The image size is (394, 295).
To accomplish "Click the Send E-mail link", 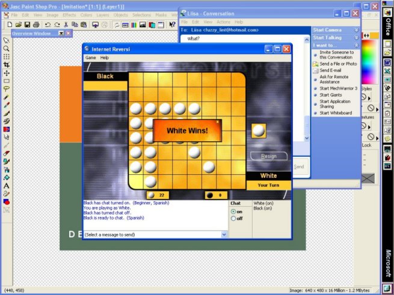I will [x=330, y=70].
